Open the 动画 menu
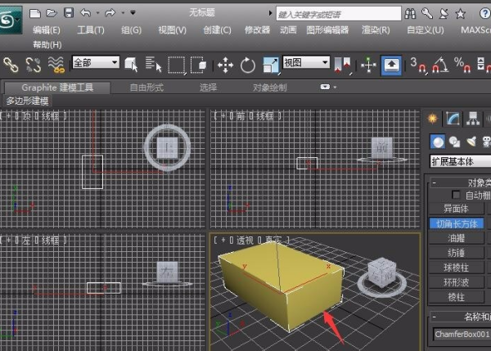 pos(288,30)
